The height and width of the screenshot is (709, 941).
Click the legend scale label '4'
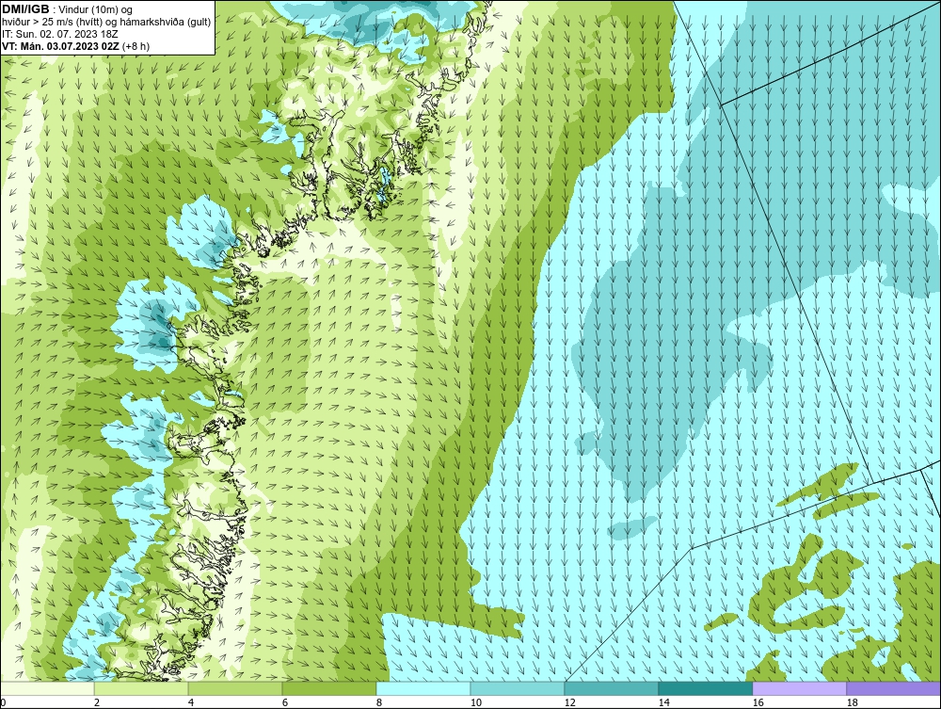point(191,702)
